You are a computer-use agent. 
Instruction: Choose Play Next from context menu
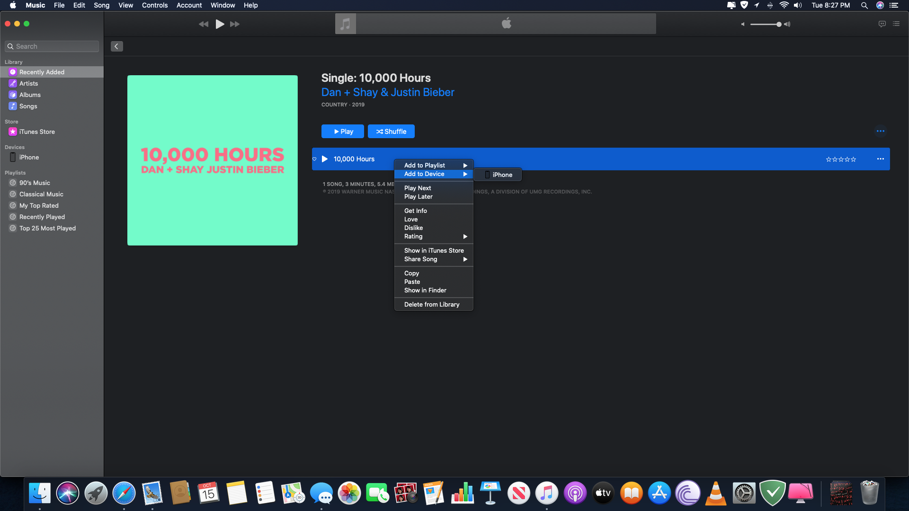tap(434, 188)
